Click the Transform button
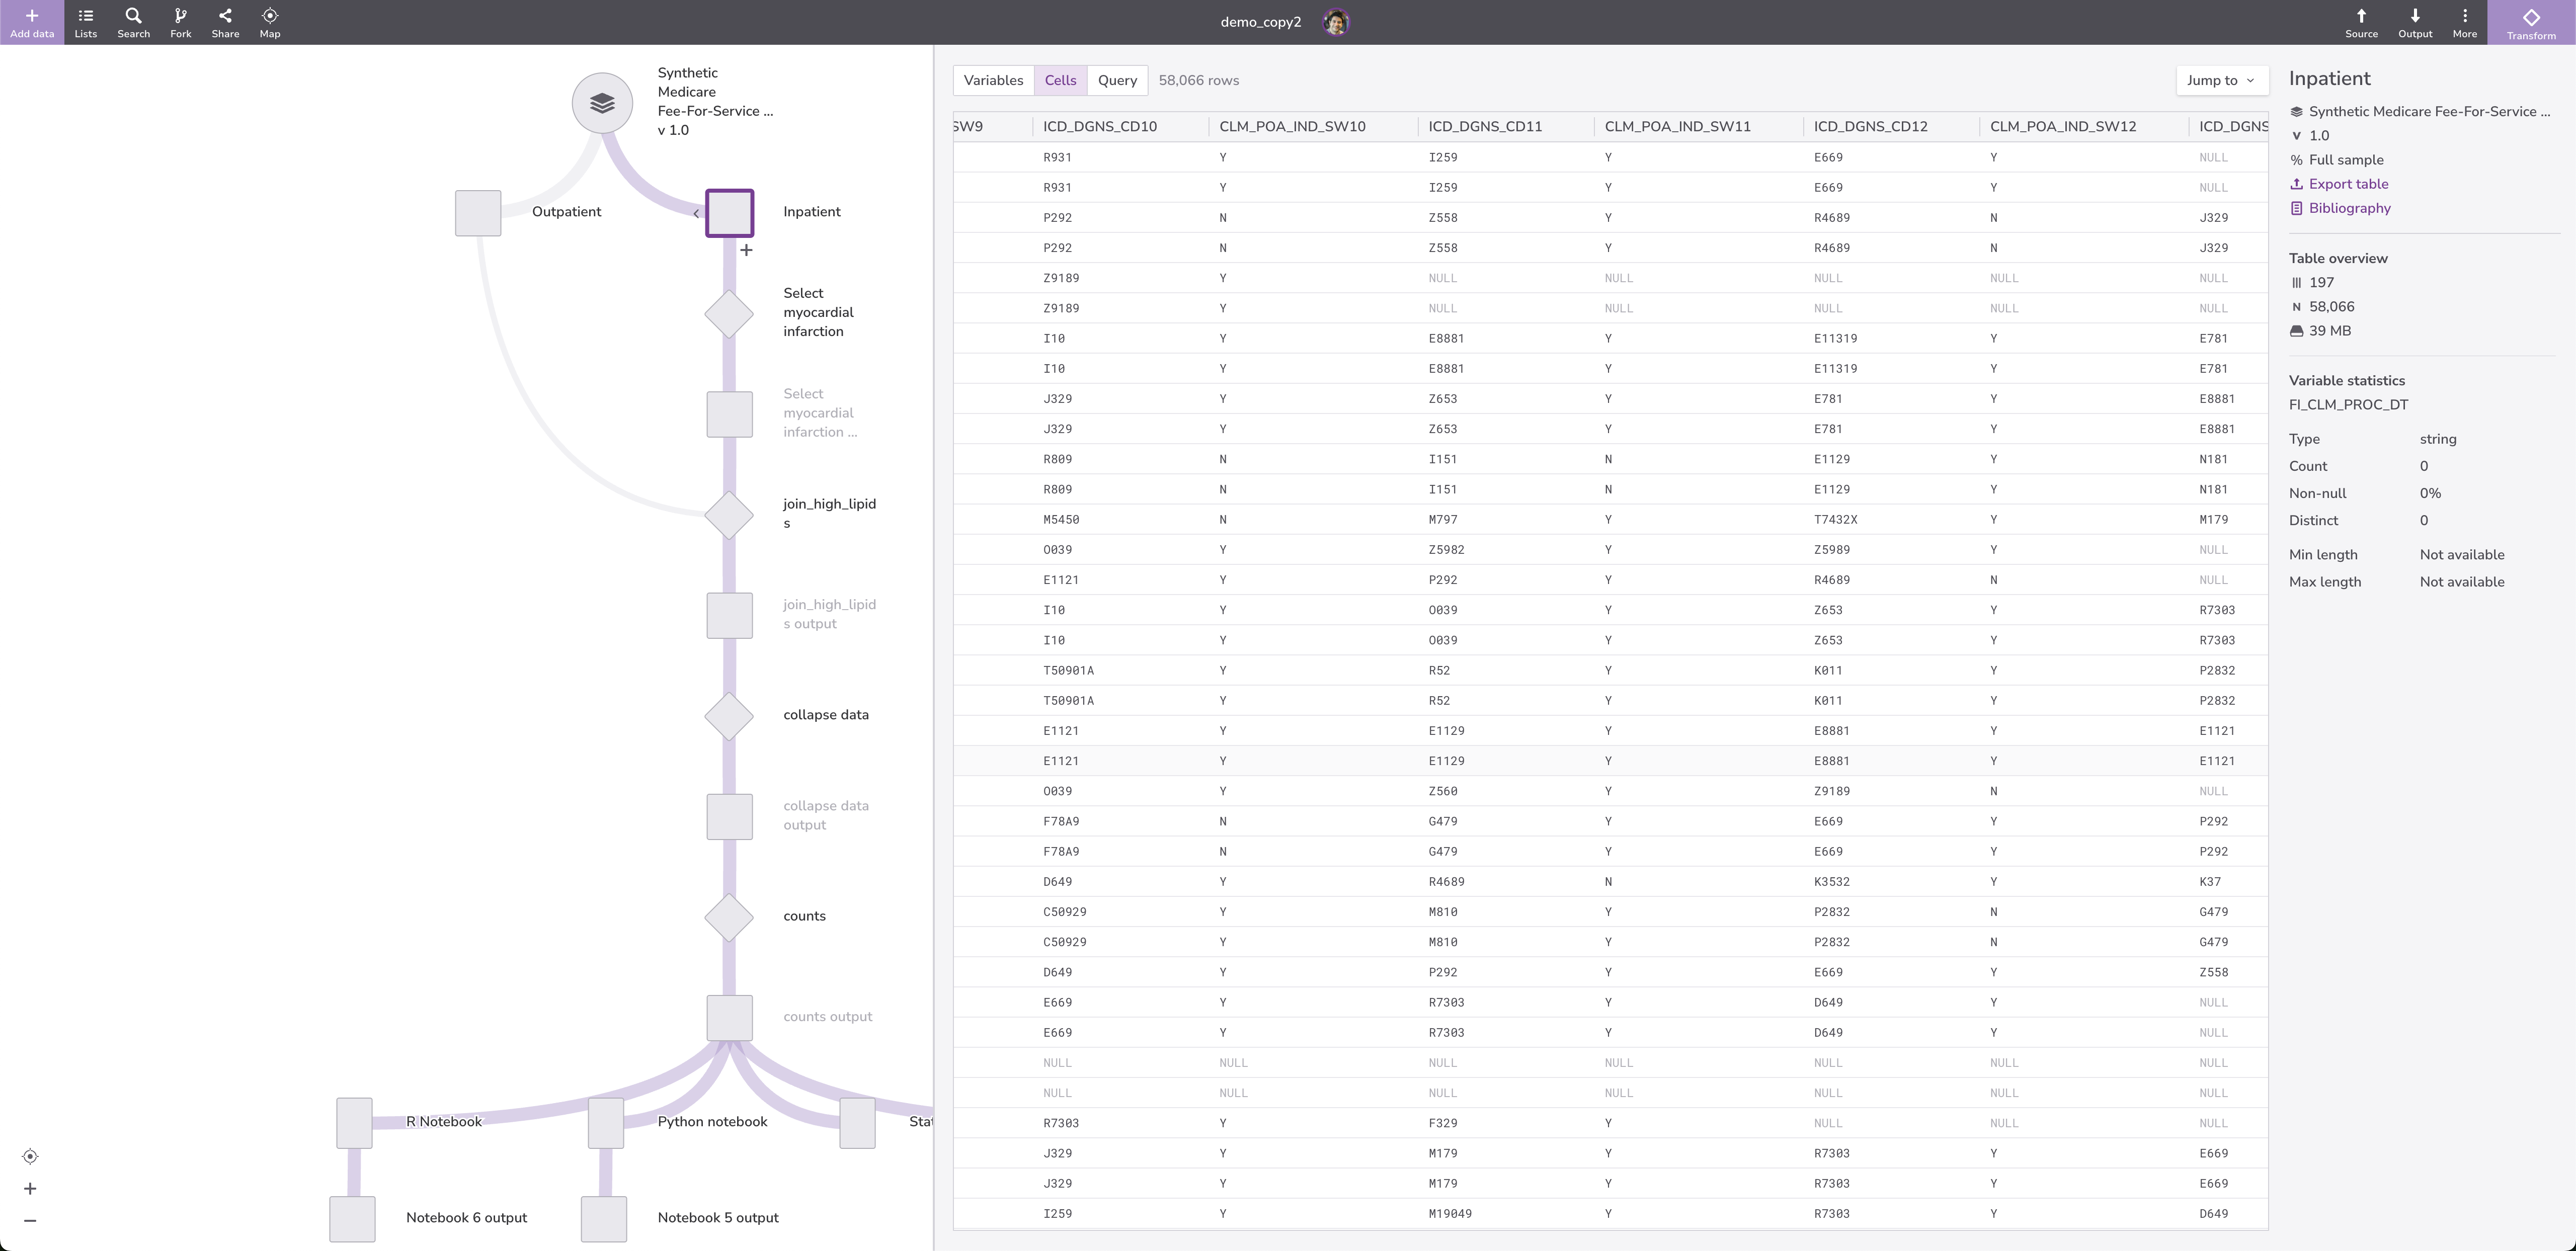The height and width of the screenshot is (1251, 2576). coord(2531,22)
